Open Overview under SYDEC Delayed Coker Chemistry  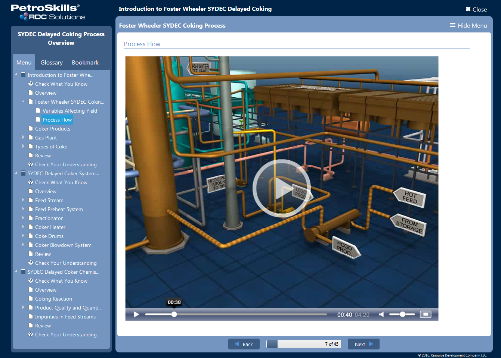tap(46, 290)
